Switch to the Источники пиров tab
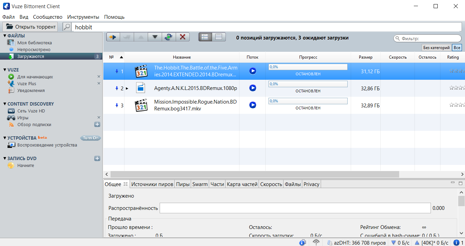 point(152,184)
